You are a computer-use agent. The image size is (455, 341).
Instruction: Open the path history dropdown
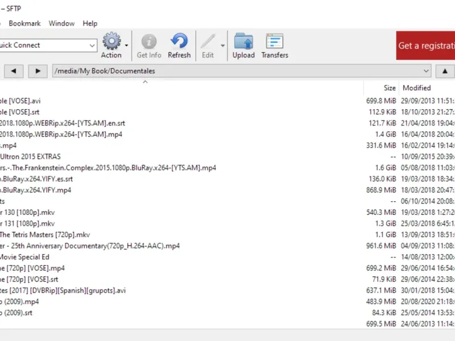pyautogui.click(x=426, y=71)
